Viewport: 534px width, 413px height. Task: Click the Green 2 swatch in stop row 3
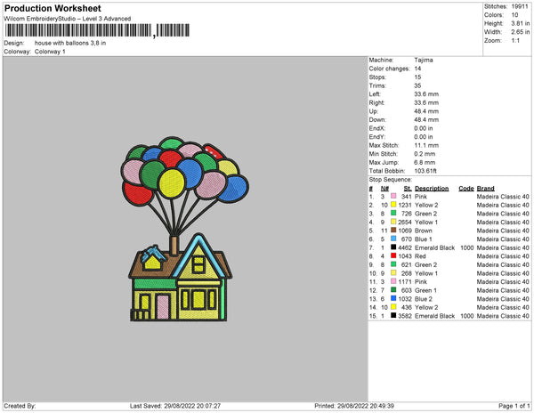click(x=393, y=213)
